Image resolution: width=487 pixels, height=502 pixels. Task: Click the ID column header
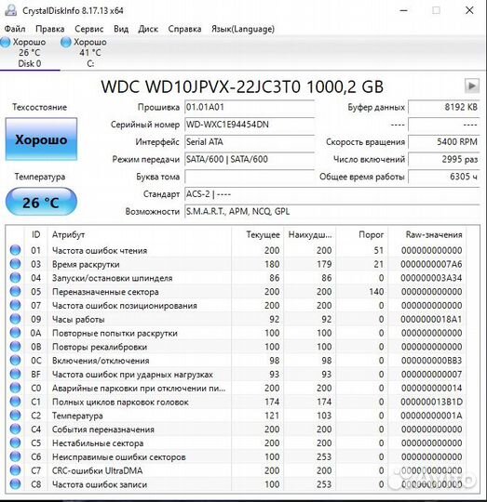tap(36, 234)
